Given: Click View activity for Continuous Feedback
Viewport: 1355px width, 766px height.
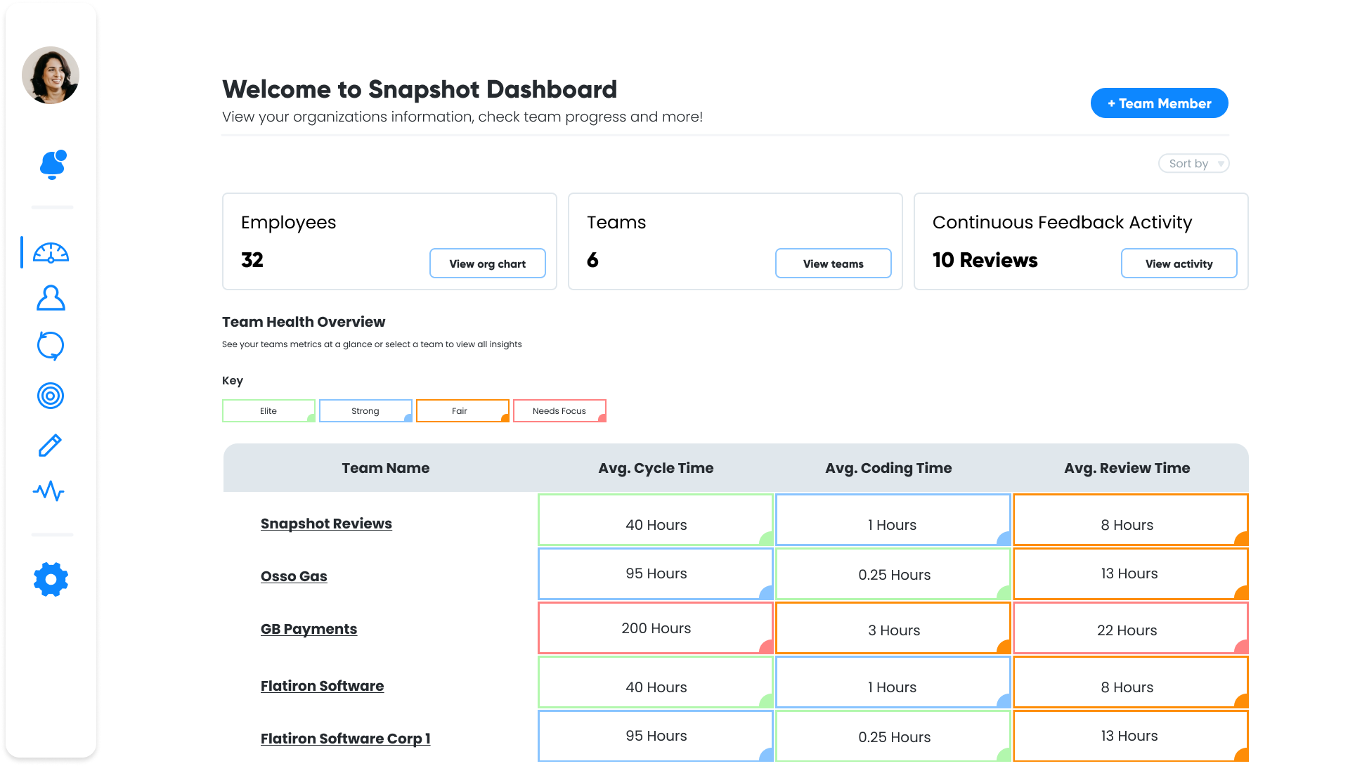Looking at the screenshot, I should click(1179, 263).
